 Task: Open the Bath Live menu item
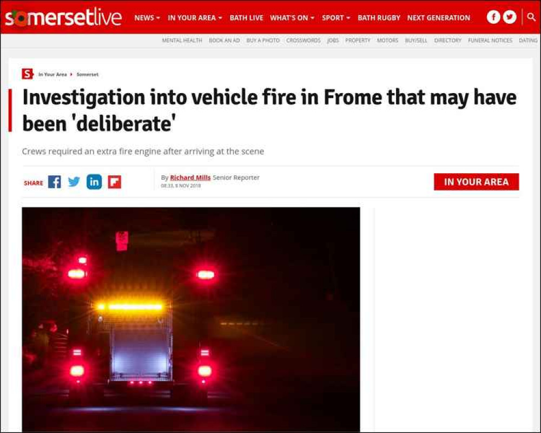coord(246,18)
